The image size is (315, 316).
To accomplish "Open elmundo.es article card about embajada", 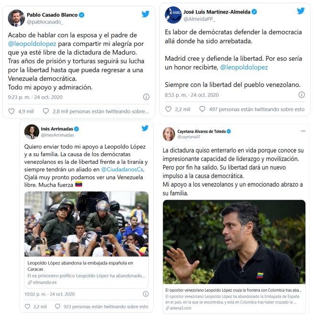I will [x=87, y=273].
